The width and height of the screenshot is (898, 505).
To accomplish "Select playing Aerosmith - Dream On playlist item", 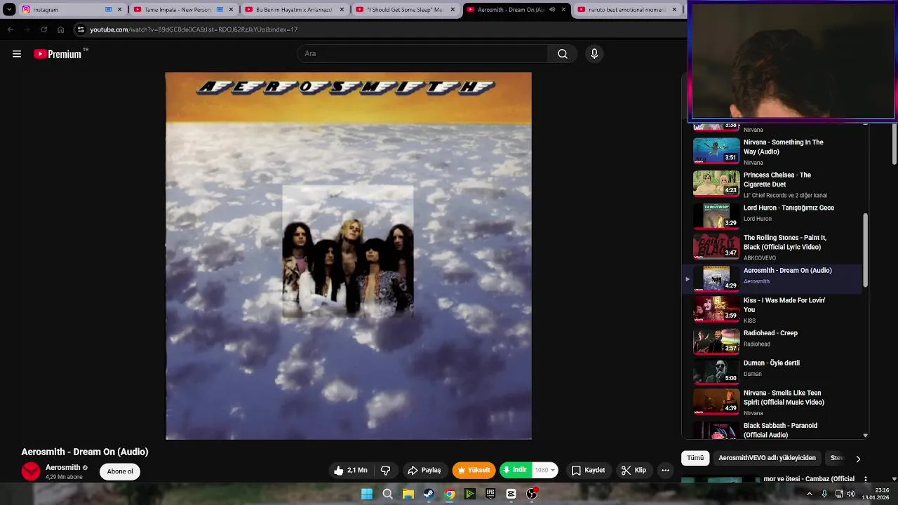I will click(x=772, y=278).
